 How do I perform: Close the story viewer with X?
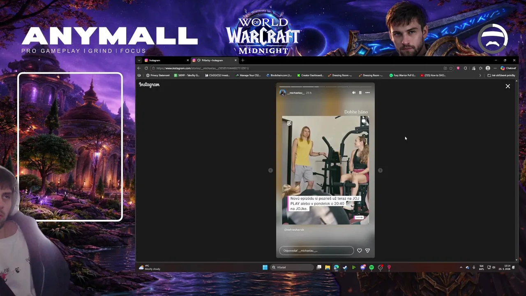pos(508,86)
